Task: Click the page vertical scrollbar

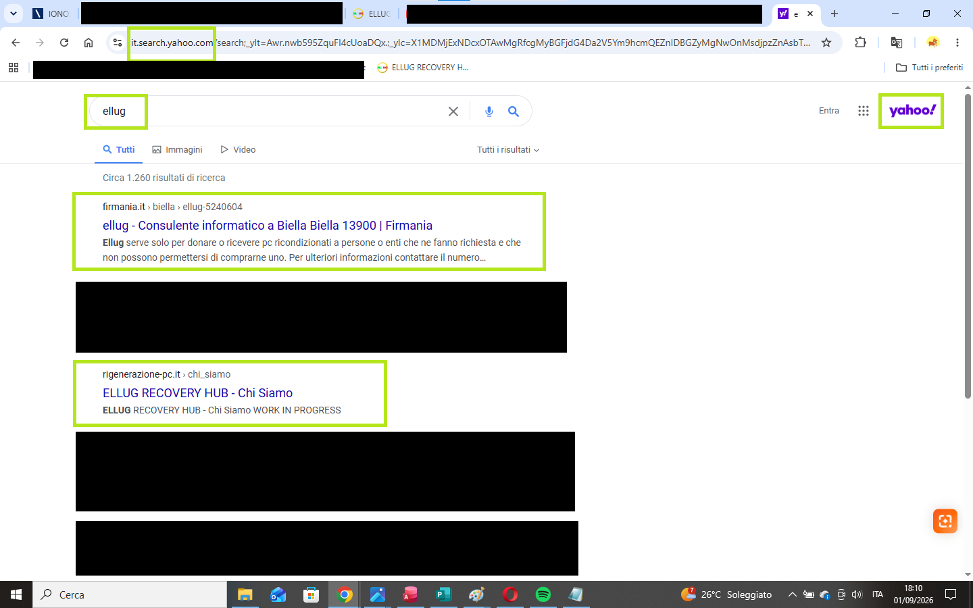Action: (x=968, y=247)
